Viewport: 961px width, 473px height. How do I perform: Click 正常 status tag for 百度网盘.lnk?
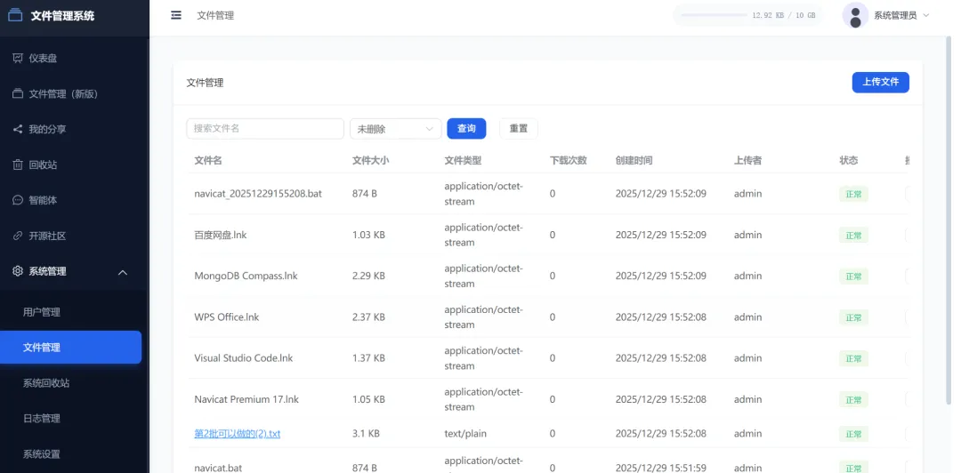pos(853,236)
